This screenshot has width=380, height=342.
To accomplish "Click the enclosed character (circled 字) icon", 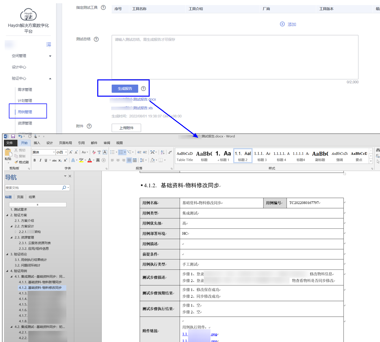I will [104, 160].
